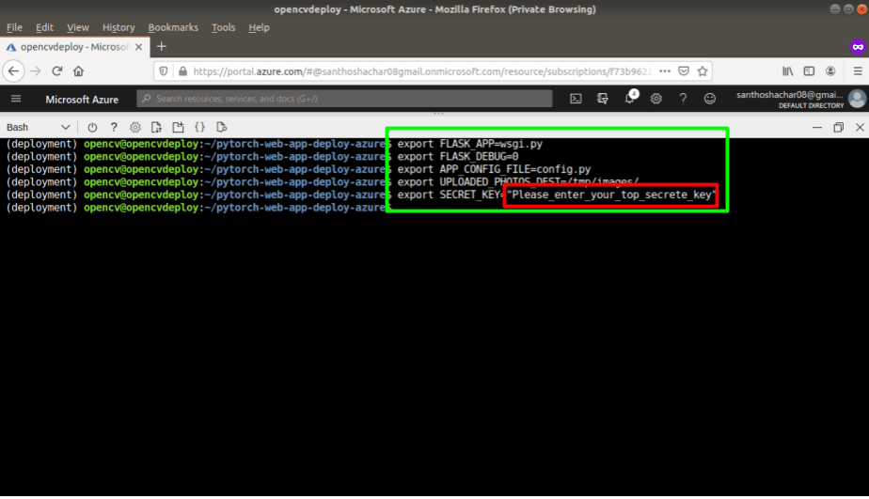Show site security padlock info
The height and width of the screenshot is (499, 869).
tap(182, 70)
